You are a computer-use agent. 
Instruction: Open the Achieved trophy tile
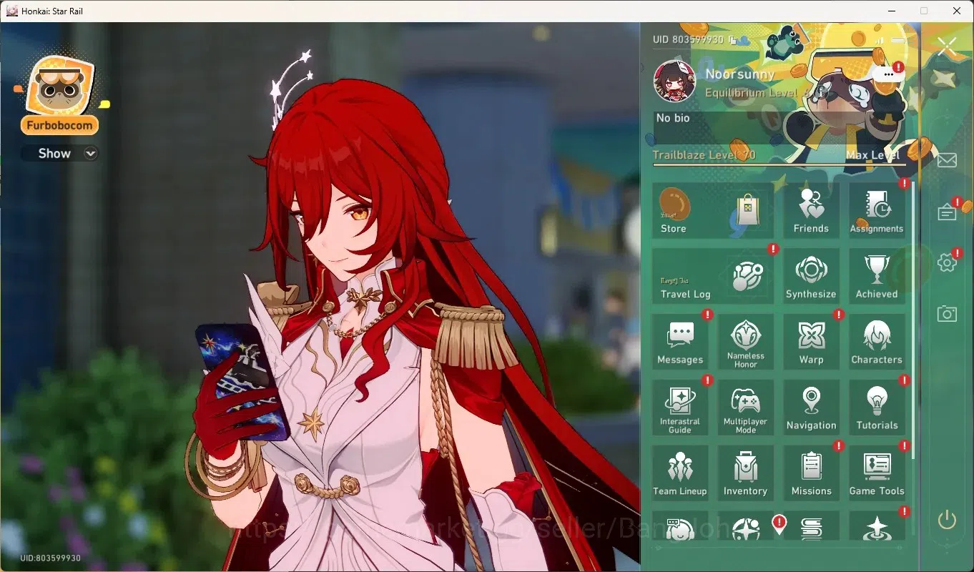pyautogui.click(x=877, y=277)
